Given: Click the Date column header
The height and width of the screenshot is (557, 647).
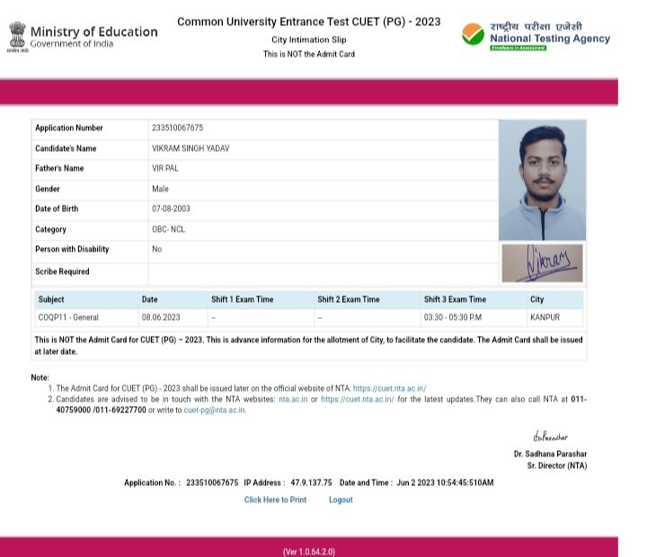Looking at the screenshot, I should [150, 299].
